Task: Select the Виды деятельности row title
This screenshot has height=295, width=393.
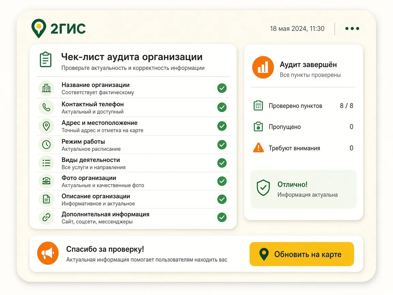Action: click(91, 160)
